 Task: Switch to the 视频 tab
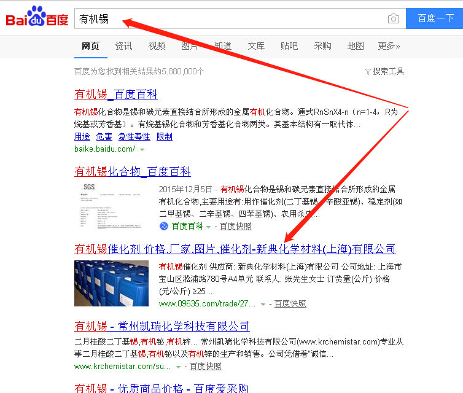(157, 46)
